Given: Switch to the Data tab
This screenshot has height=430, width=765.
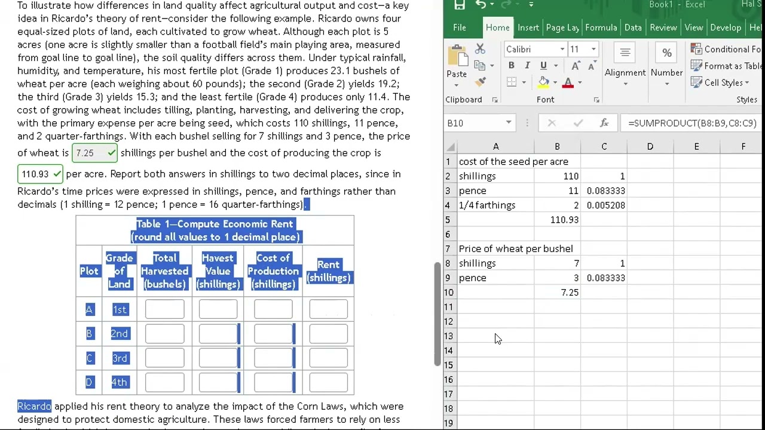Looking at the screenshot, I should (x=633, y=27).
